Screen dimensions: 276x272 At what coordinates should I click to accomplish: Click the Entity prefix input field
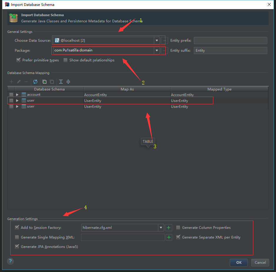tap(230, 41)
